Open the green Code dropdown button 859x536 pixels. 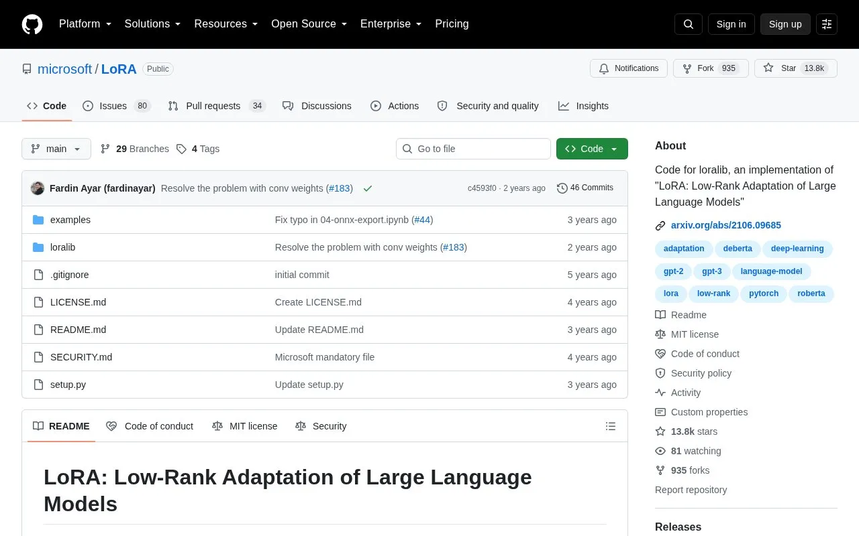coord(592,149)
